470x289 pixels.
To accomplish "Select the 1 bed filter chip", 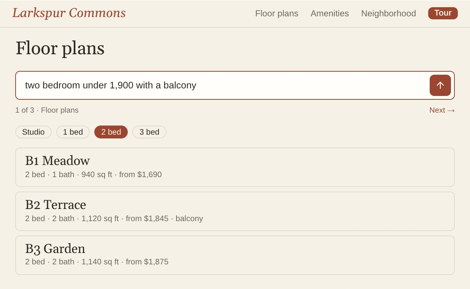I will [x=73, y=132].
